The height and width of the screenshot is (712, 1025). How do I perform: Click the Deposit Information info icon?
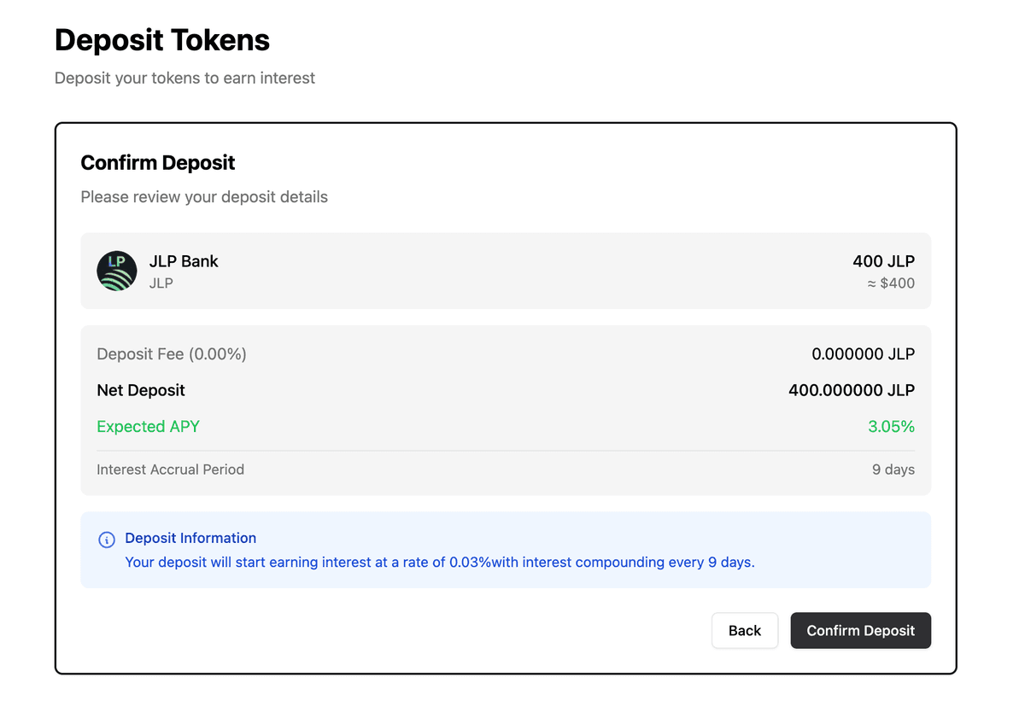coord(107,540)
